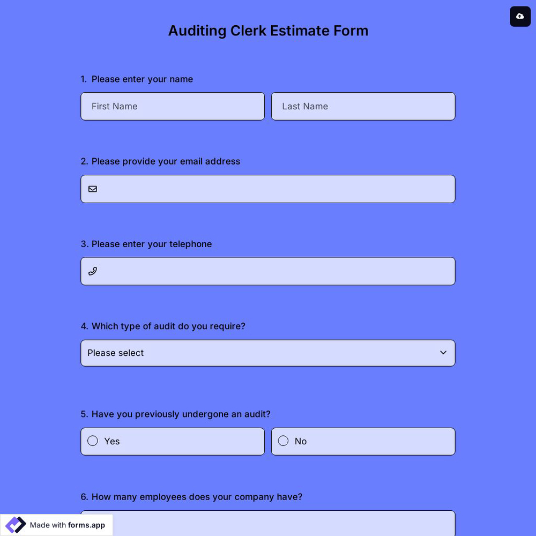Click the envelope icon in the email field
The width and height of the screenshot is (536, 536).
pyautogui.click(x=93, y=189)
